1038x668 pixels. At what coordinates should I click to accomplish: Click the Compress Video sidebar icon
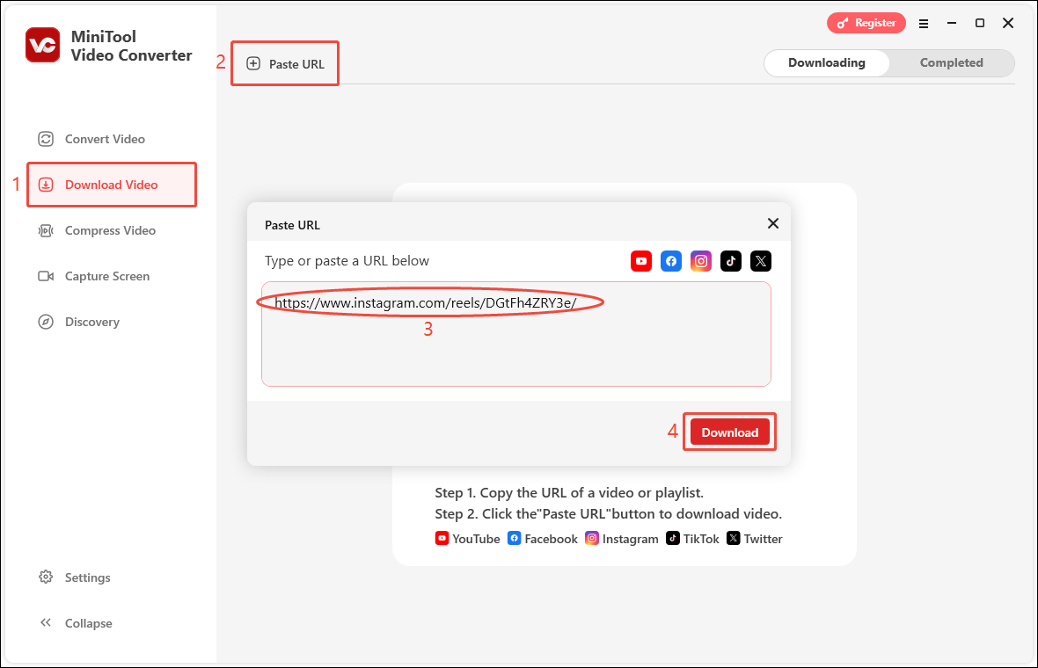(46, 230)
